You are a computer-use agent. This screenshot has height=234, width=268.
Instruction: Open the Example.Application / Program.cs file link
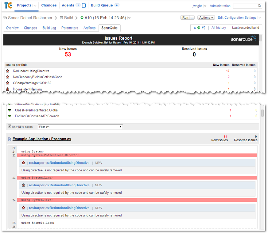pos(42,139)
